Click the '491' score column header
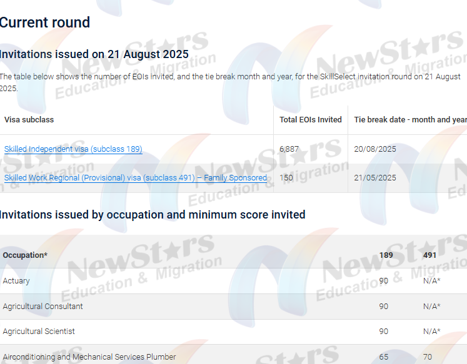Image resolution: width=467 pixels, height=364 pixels. click(x=429, y=255)
